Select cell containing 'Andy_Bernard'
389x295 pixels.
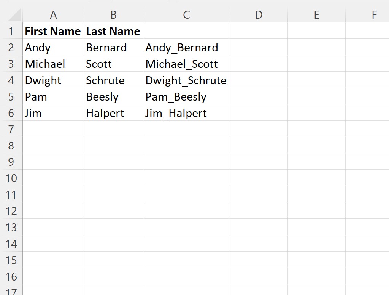(187, 47)
